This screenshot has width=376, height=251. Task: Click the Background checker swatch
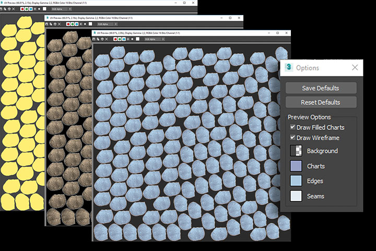coord(296,151)
